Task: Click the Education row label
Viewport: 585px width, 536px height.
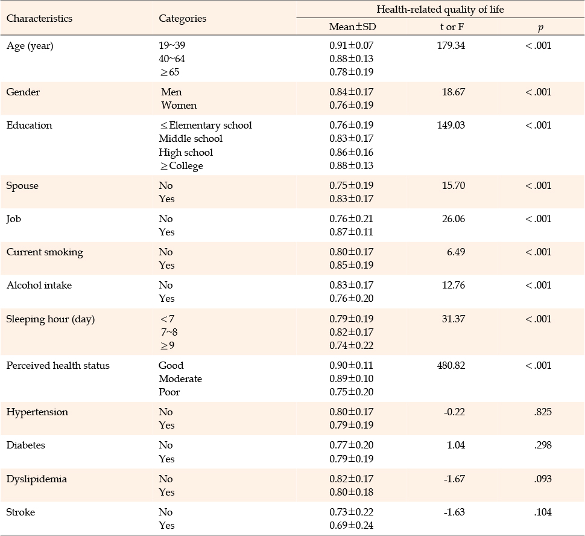Action: point(29,126)
